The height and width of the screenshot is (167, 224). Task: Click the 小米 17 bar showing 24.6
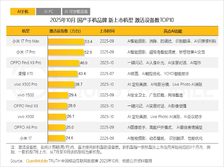click(57, 138)
